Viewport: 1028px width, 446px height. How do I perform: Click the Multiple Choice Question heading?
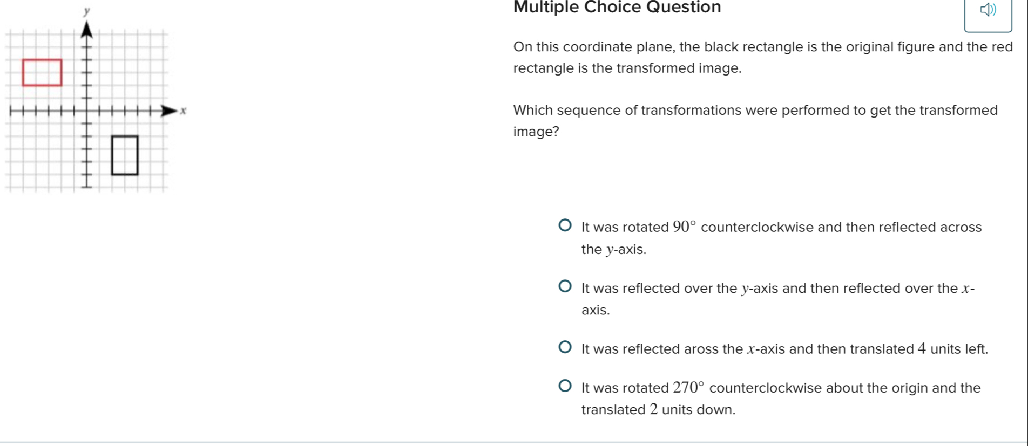[617, 8]
